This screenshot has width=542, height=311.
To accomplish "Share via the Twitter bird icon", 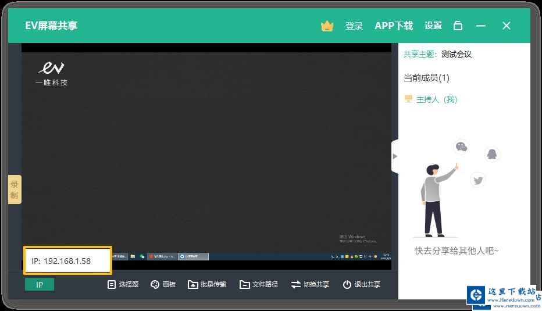I will pos(478,180).
